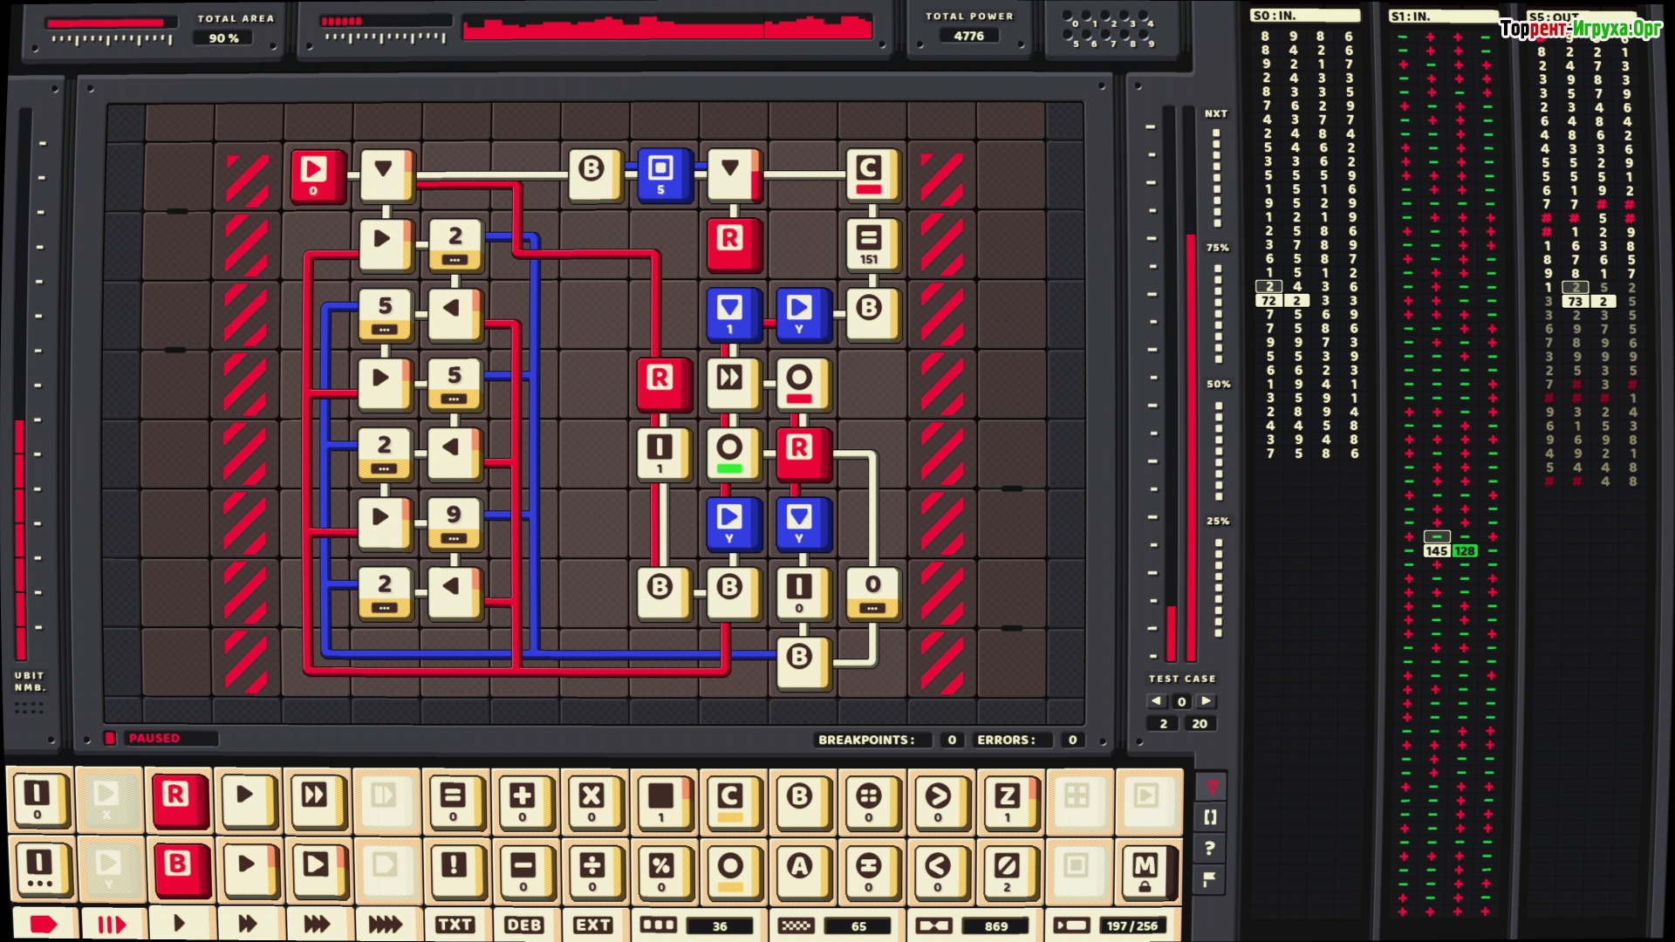Open the DEB debug tab
1675x942 pixels.
[x=523, y=924]
